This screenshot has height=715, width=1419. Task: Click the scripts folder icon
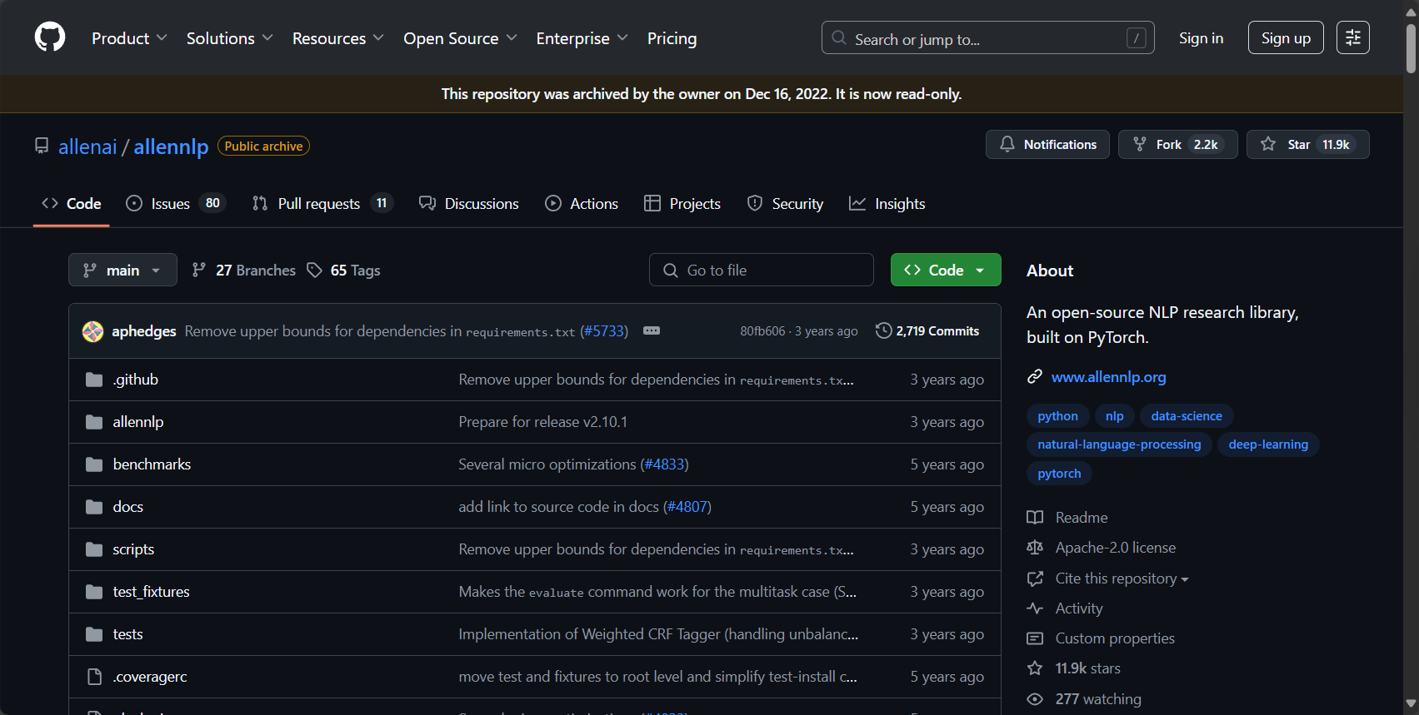coord(94,549)
